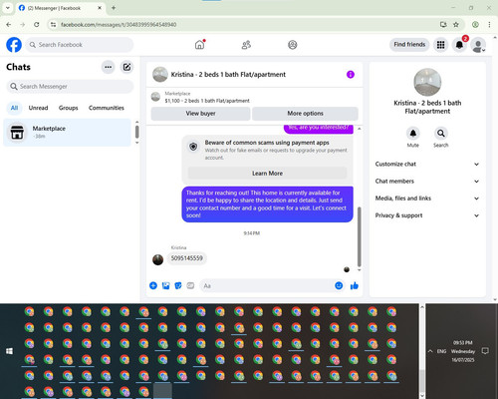Open the Groups icon in top navigation

tap(293, 45)
